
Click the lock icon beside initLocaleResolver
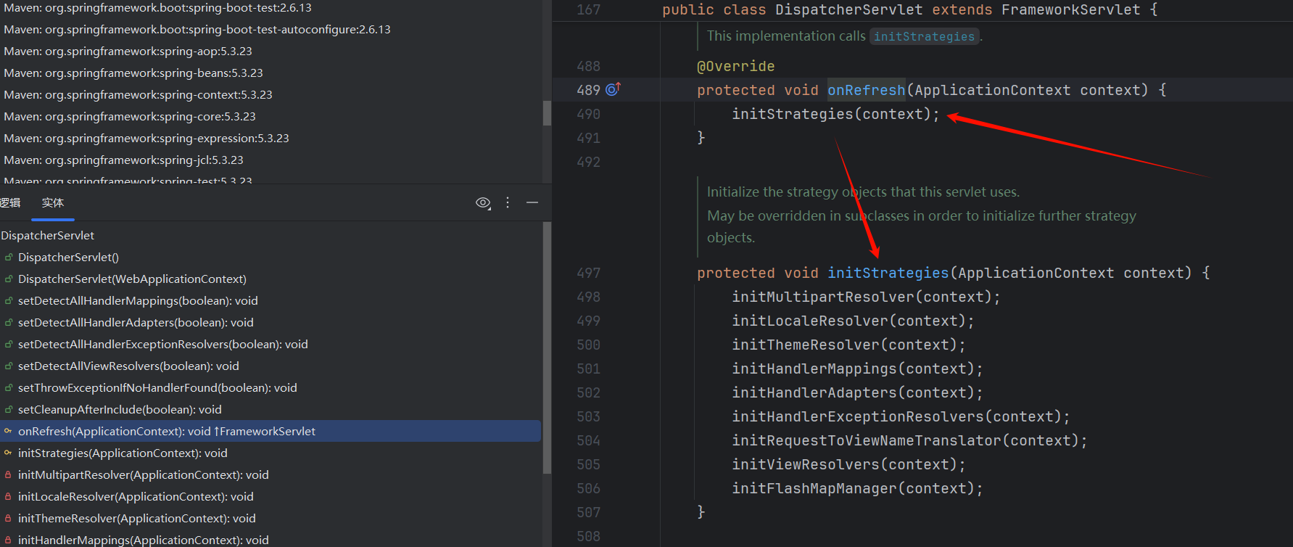9,497
